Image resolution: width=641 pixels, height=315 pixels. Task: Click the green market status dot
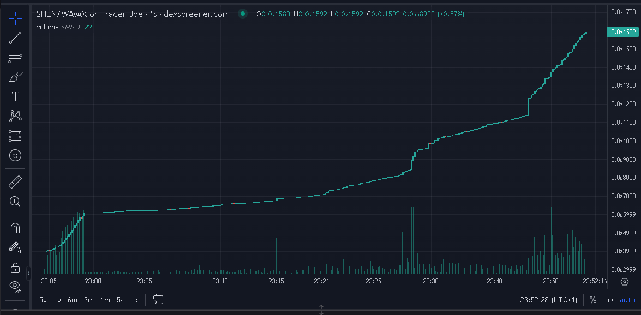(243, 14)
